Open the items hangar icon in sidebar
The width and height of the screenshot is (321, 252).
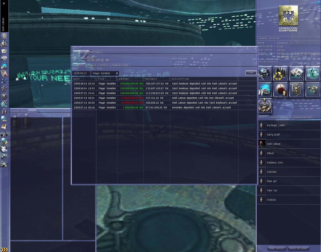click(x=4, y=164)
